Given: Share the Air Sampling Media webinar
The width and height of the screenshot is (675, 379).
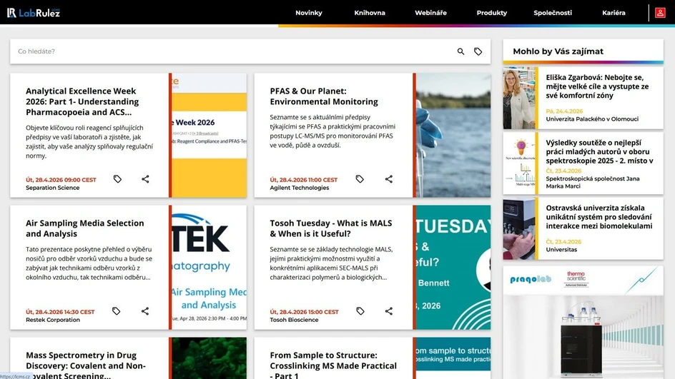Looking at the screenshot, I should coord(145,310).
